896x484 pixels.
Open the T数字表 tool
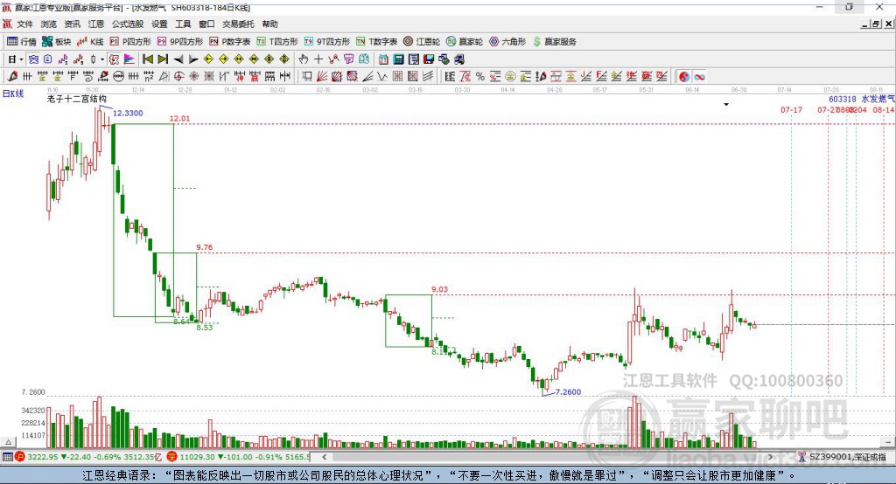(x=376, y=42)
